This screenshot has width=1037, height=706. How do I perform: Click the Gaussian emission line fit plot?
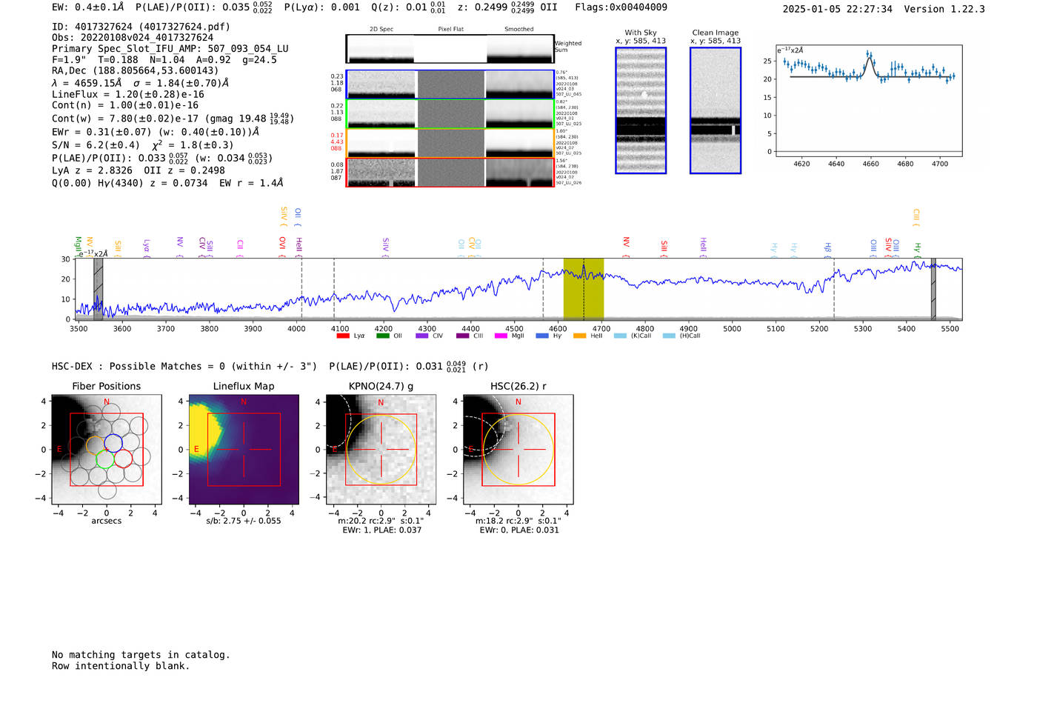pos(868,101)
